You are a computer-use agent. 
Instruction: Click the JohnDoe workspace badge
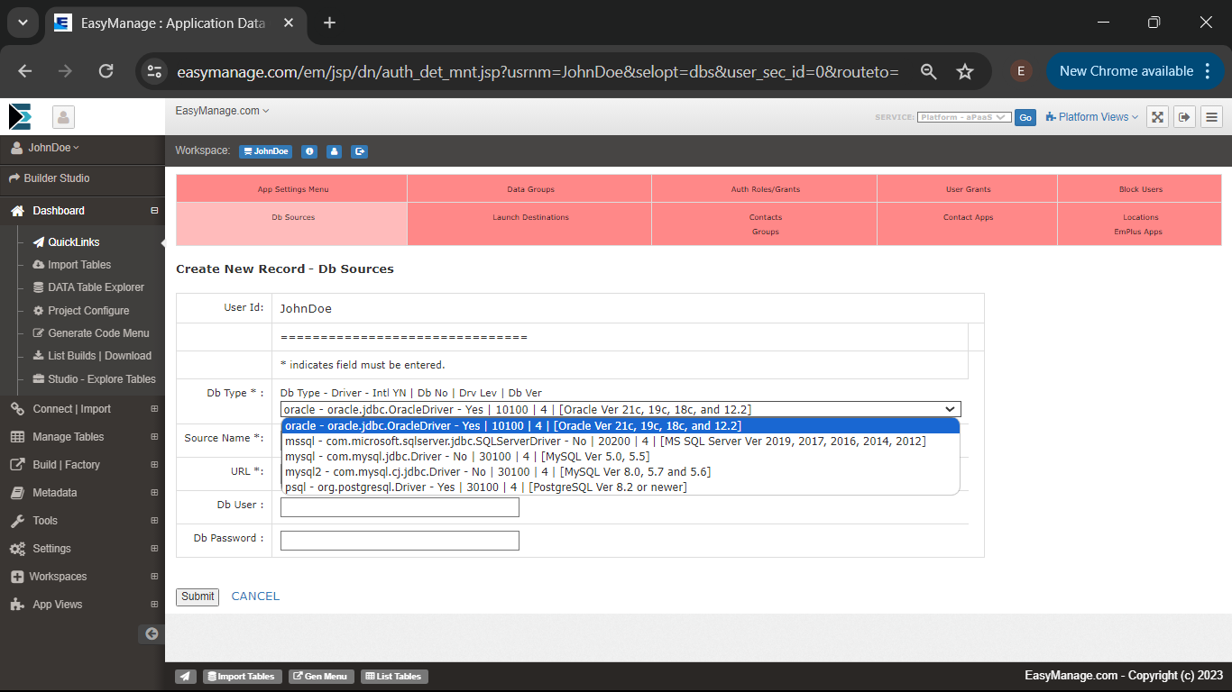[x=265, y=151]
